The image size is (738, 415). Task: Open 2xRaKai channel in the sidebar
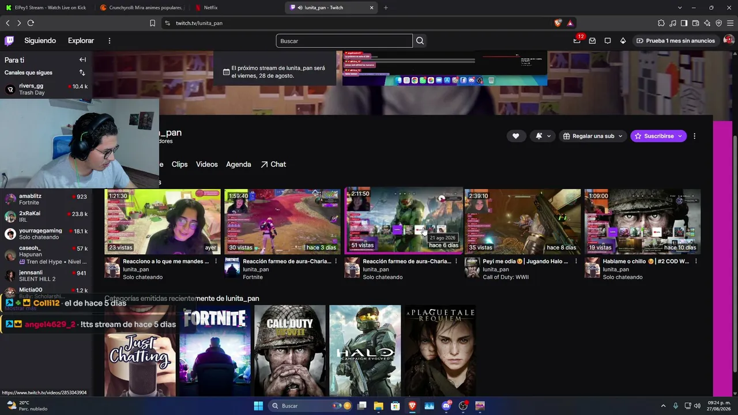pos(46,217)
